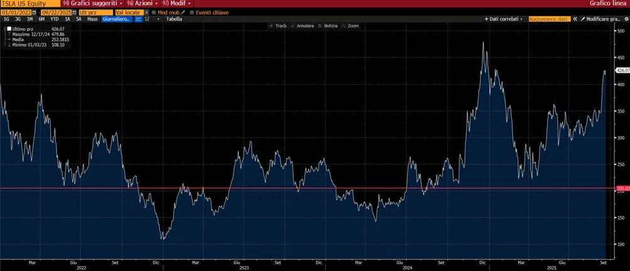Open the start date calendar picker

point(34,13)
